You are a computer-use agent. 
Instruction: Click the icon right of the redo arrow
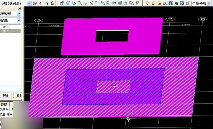tap(52, 3)
